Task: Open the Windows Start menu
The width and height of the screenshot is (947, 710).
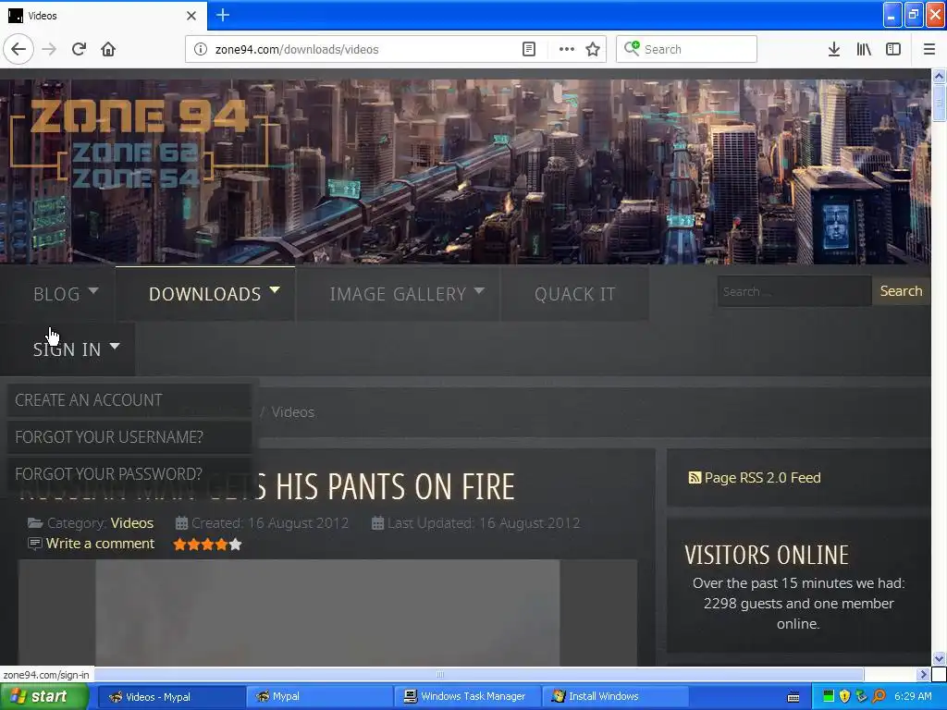Action: point(43,696)
